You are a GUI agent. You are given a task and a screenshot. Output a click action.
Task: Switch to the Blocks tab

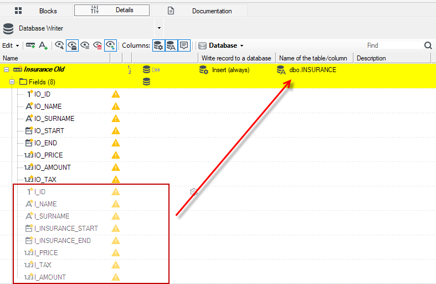point(36,11)
